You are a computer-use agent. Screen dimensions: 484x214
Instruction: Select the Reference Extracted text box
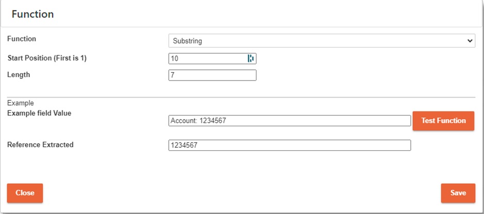point(289,145)
